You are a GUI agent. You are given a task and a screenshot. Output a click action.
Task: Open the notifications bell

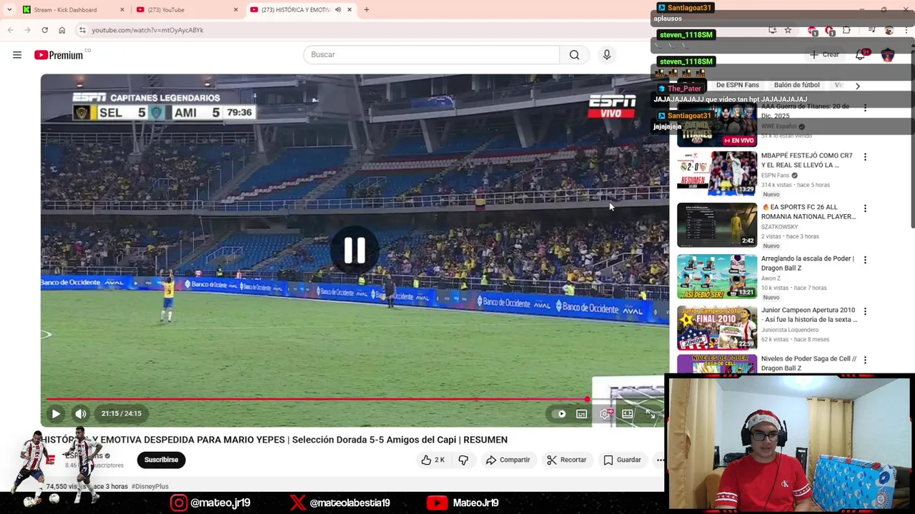point(861,55)
